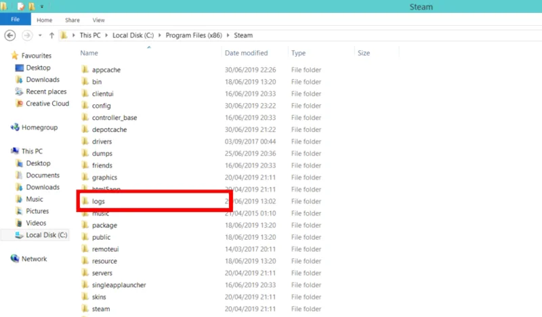Select Homegroup in navigation pane
This screenshot has width=542, height=317.
[x=39, y=127]
